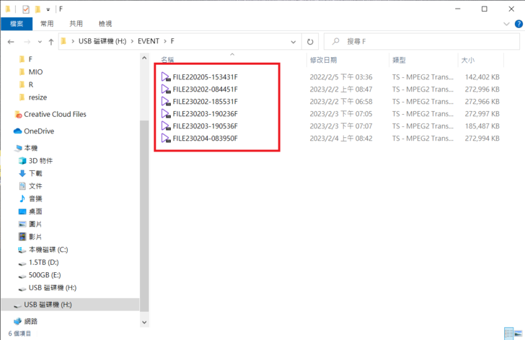Click the refresh icon beside address bar
Image resolution: width=525 pixels, height=340 pixels.
tap(310, 42)
